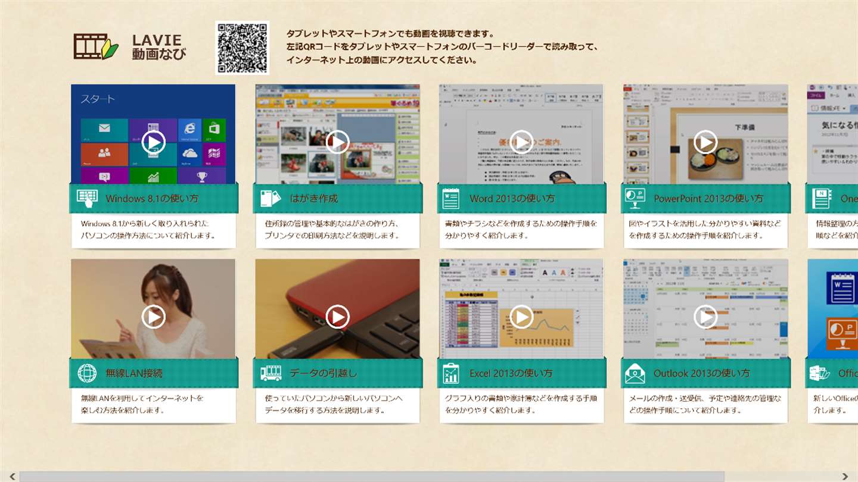Screen dimensions: 858x482
Task: Click the はがき作成 description about 住所録の管理
Action: [x=337, y=230]
